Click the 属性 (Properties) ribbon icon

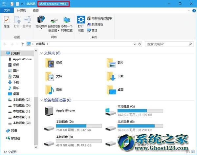[7, 21]
